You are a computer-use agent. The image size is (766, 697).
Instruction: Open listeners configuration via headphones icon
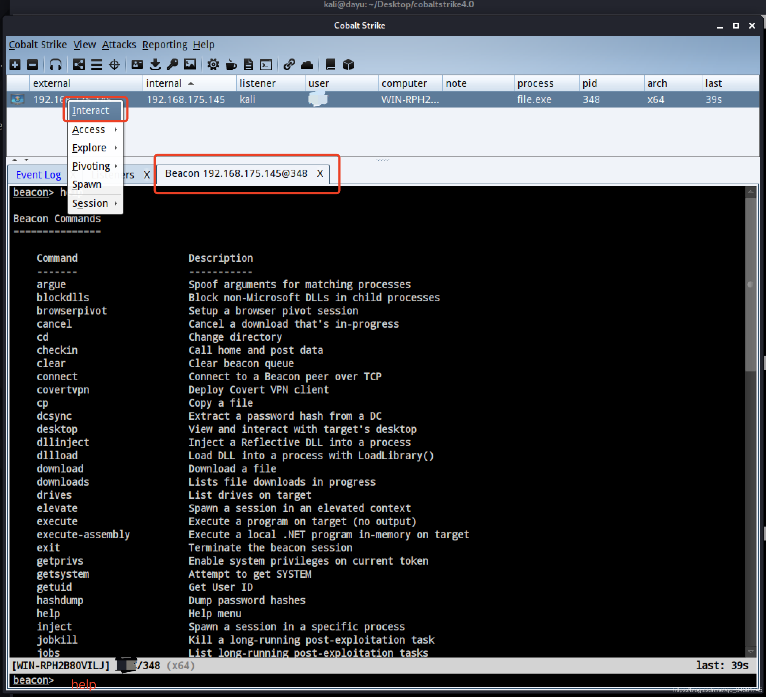click(x=56, y=65)
